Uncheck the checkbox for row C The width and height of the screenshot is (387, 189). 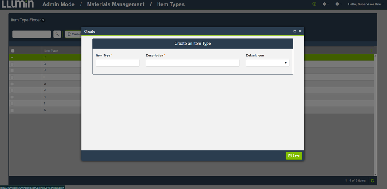[12, 57]
